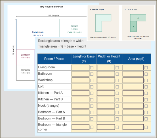Click the Living room Length or Base input
Image resolution: width=157 pixels, height=138 pixels.
coord(80,67)
